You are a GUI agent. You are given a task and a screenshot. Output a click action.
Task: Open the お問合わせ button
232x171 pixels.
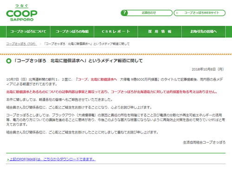point(147,13)
